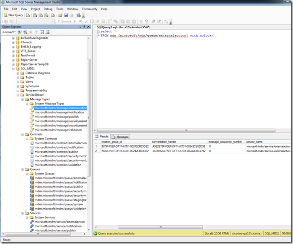
Task: Select result row 2 header
Action: point(97,151)
